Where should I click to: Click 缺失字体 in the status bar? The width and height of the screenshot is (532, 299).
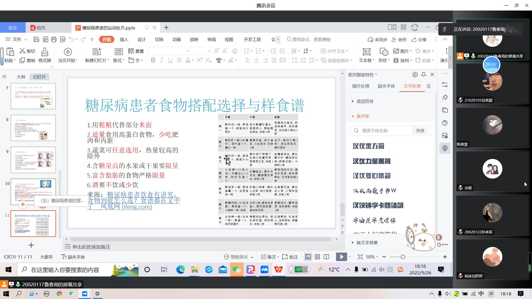[73, 257]
